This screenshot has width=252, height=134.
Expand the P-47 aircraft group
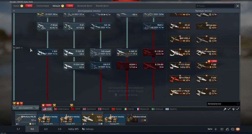pos(74,26)
